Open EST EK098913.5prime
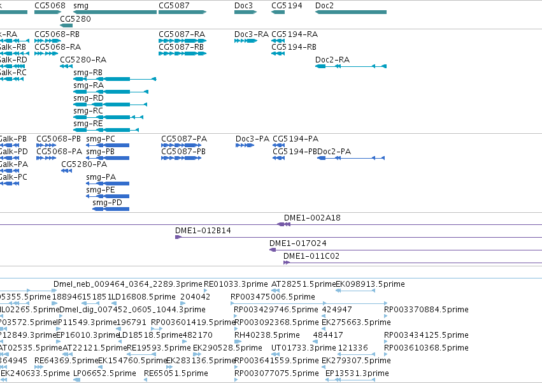Viewport: 542px width, 383px height. coord(370,284)
